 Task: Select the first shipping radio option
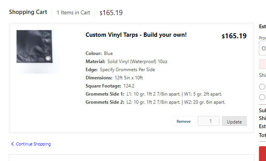tap(262, 87)
